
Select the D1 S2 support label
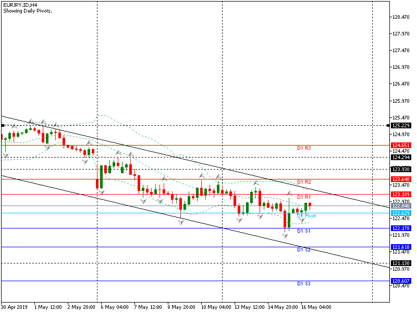(x=304, y=250)
